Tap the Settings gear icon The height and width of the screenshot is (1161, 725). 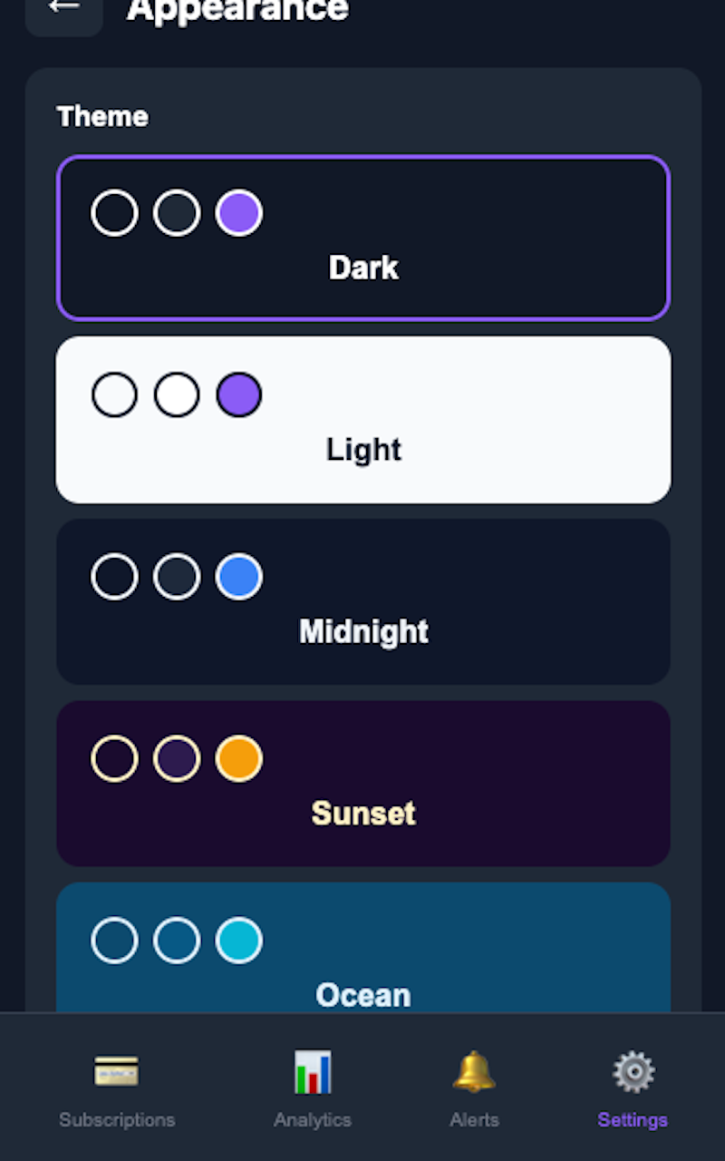(x=632, y=1071)
